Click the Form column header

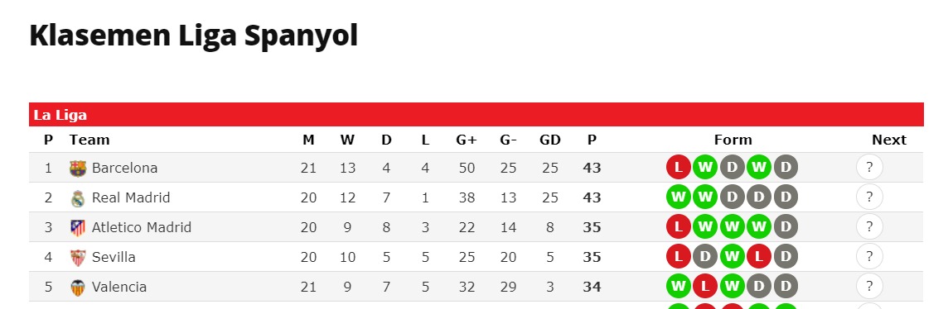point(733,140)
